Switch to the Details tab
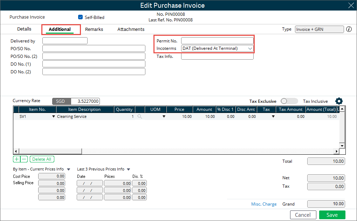Image resolution: width=357 pixels, height=221 pixels. [24, 29]
